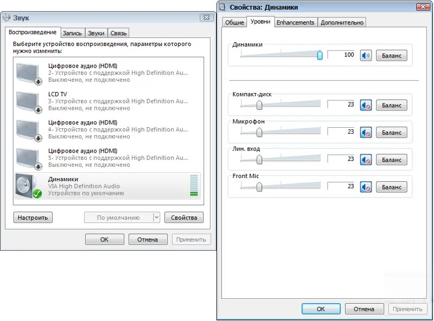Click OK in the Звук window
Screen dimensions: 434x321
(104, 239)
